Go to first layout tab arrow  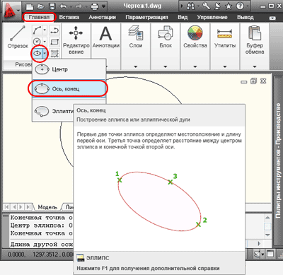pos(7,207)
